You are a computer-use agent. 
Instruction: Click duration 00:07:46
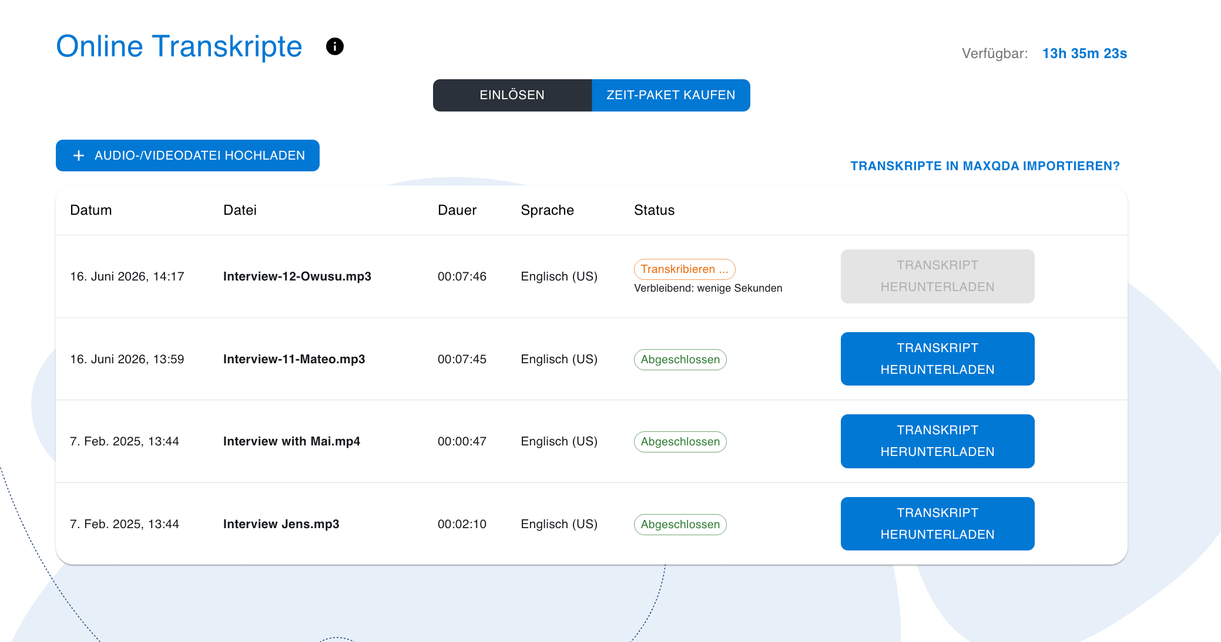click(x=462, y=276)
